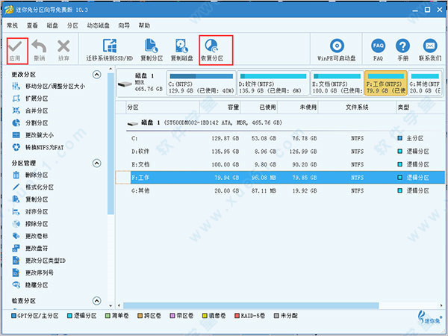Select sidebar Copy Partition (复制分区) under 分区管理
This screenshot has width=448, height=336.
tap(31, 199)
